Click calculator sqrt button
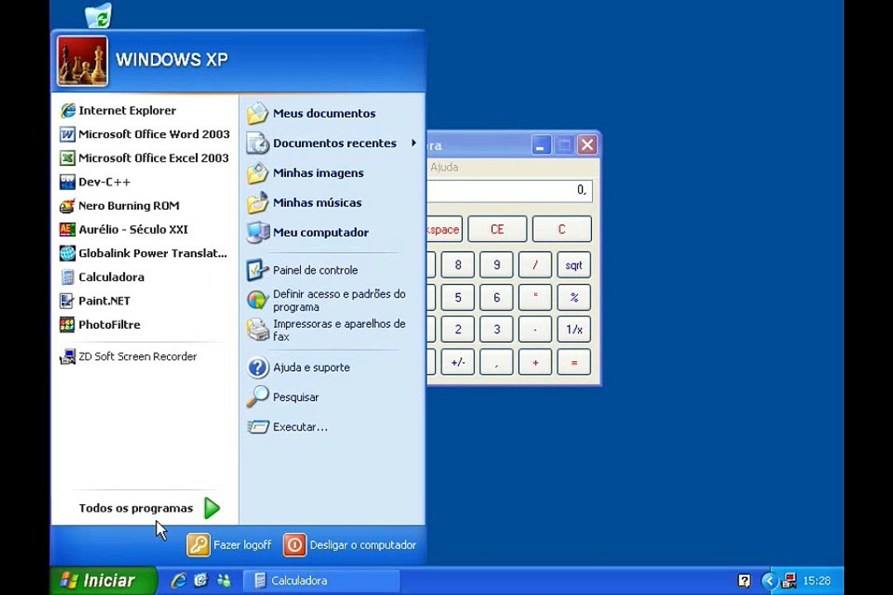Screen dimensions: 893x595 click(x=574, y=265)
